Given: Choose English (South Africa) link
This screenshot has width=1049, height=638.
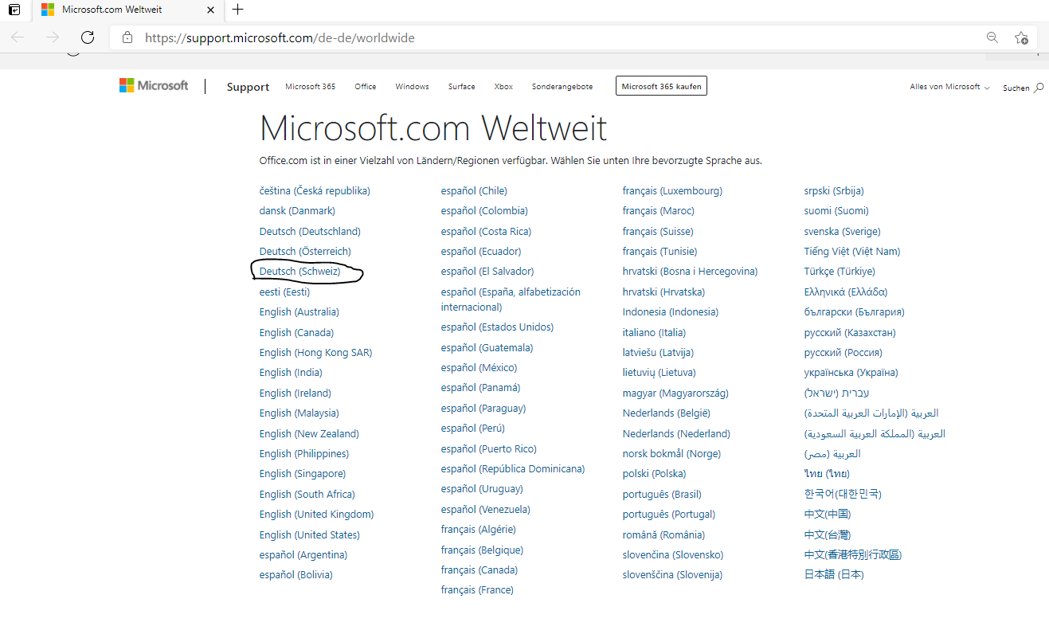Looking at the screenshot, I should click(x=307, y=495).
